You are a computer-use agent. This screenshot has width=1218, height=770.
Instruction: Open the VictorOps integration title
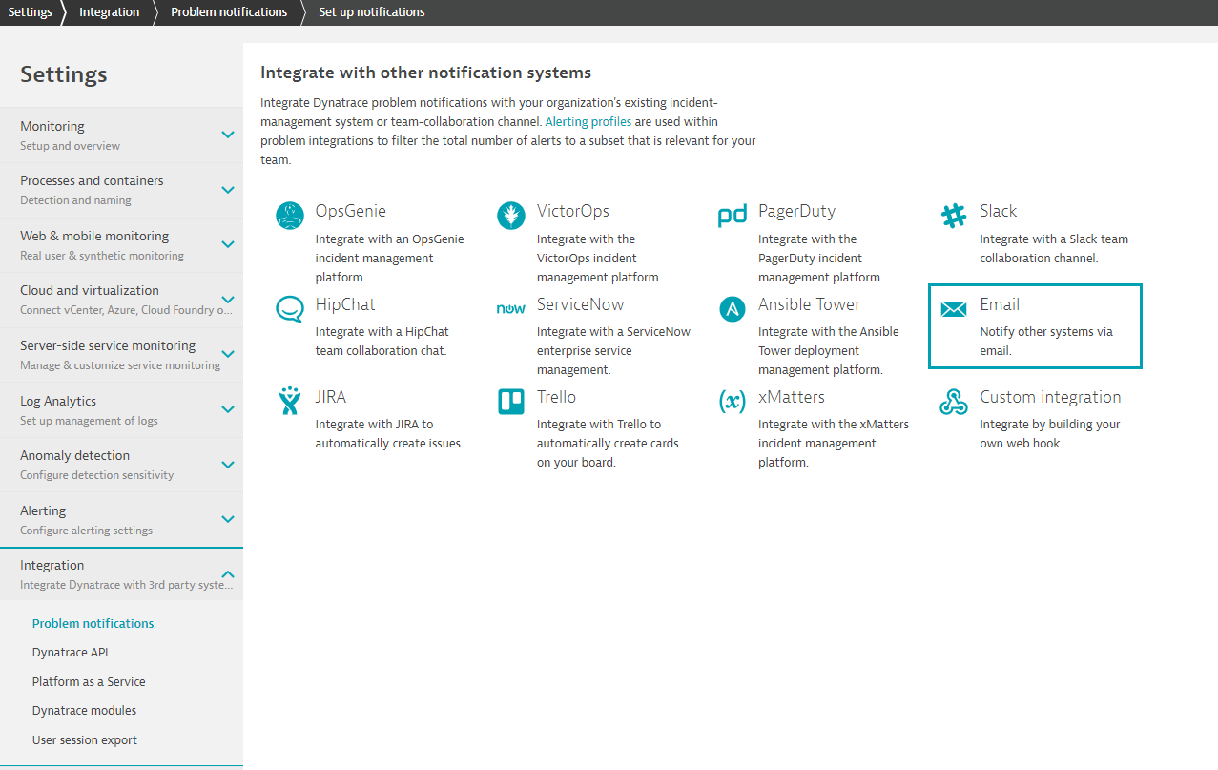(x=573, y=211)
